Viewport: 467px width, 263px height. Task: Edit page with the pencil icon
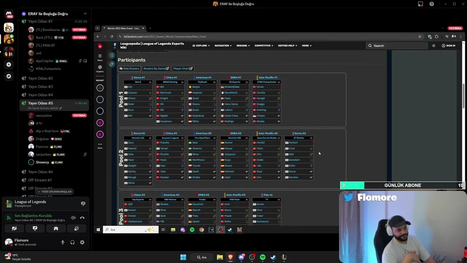(x=112, y=64)
